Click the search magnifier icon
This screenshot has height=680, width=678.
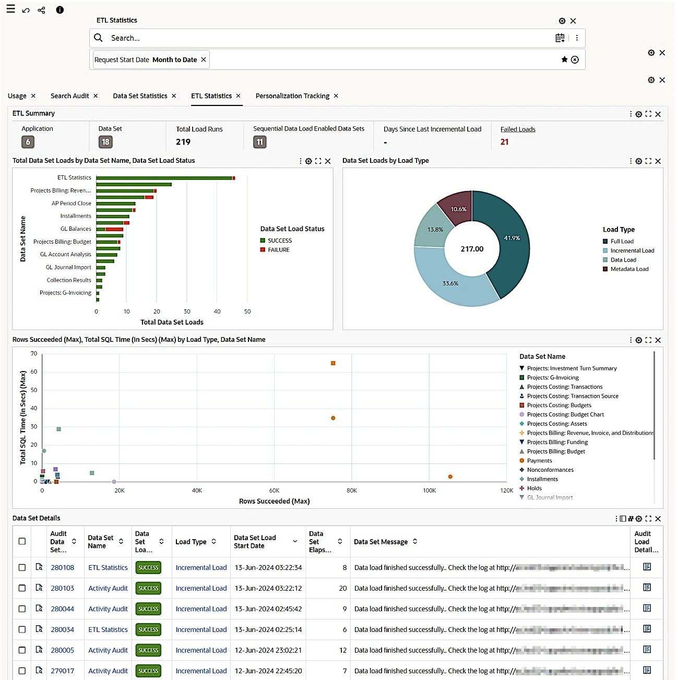click(98, 38)
